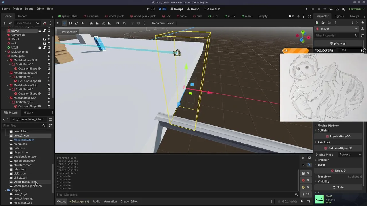Expand the pick up items node

tap(5, 52)
